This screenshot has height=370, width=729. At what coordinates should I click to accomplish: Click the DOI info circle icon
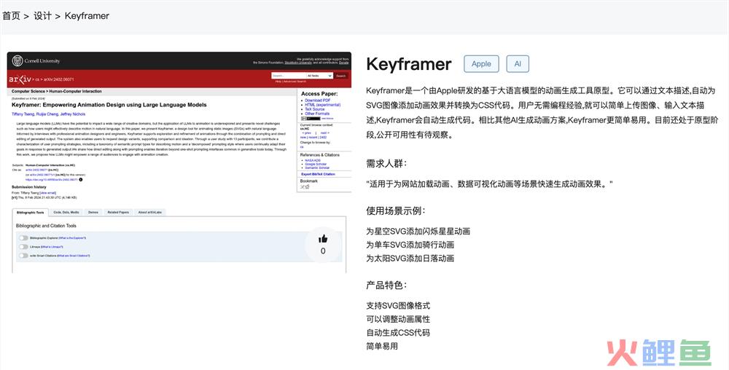[80, 179]
